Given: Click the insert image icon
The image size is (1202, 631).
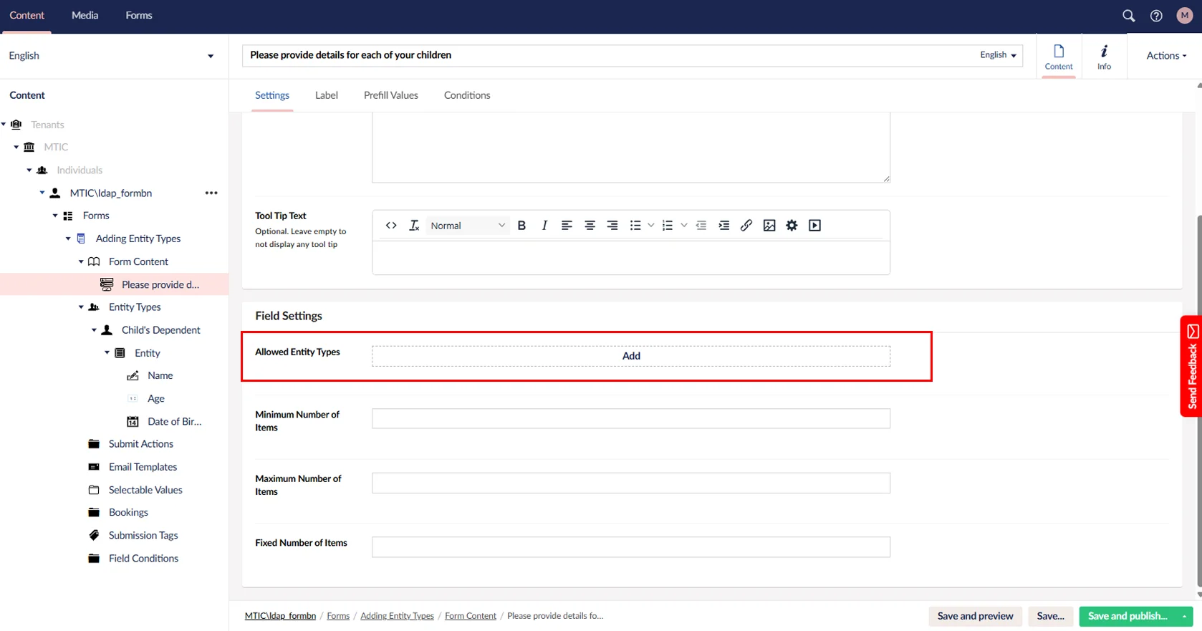Looking at the screenshot, I should pyautogui.click(x=769, y=226).
